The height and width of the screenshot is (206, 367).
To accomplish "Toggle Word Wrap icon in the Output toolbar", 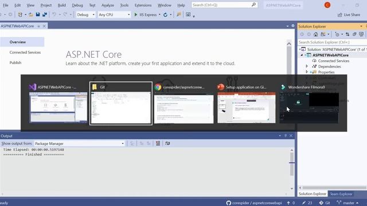I will click(x=167, y=144).
